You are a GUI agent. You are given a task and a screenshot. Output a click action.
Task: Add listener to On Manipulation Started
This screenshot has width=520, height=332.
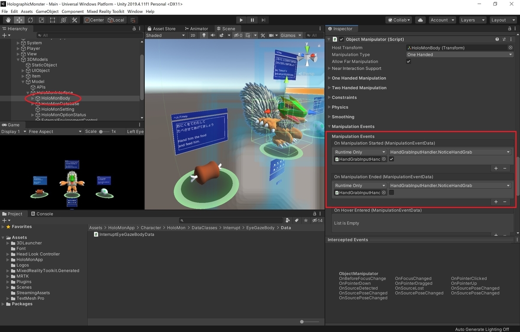tap(496, 168)
